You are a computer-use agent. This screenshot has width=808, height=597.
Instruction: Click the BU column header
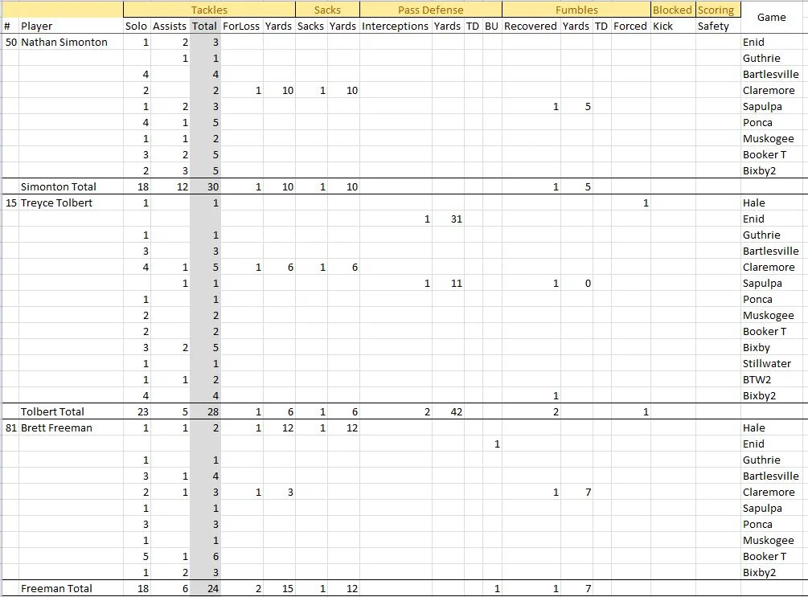tap(491, 26)
